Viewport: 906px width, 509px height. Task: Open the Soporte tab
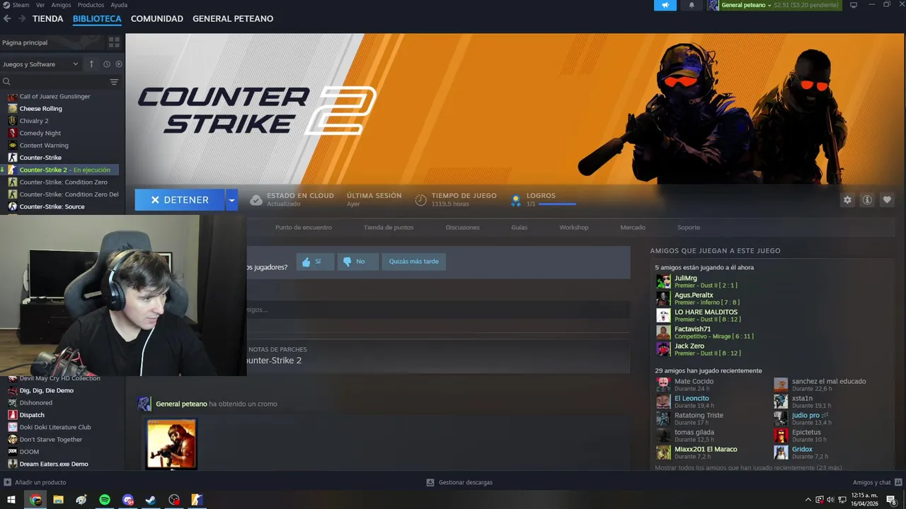point(689,228)
